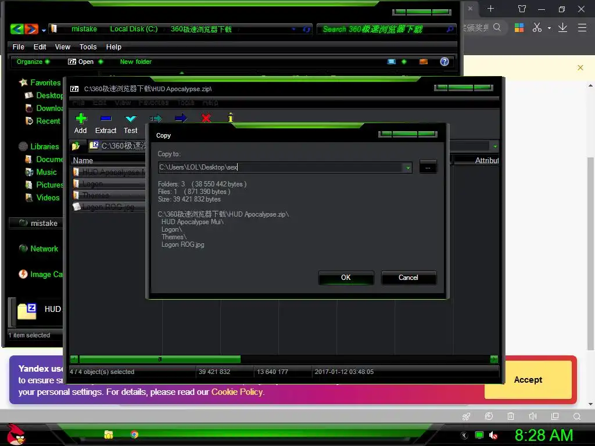
Task: Click the taskbar clock 8:28 AM
Action: coord(543,436)
